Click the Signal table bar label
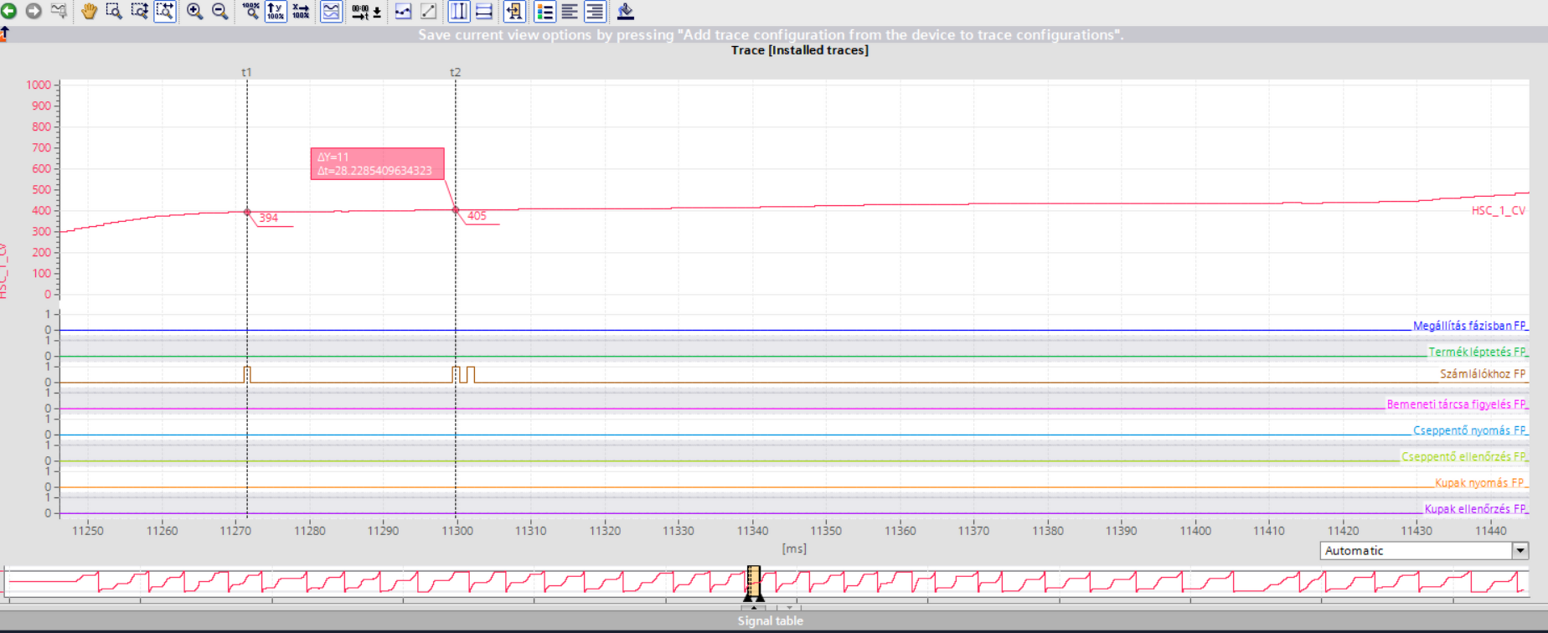Viewport: 1548px width, 633px height. click(770, 620)
